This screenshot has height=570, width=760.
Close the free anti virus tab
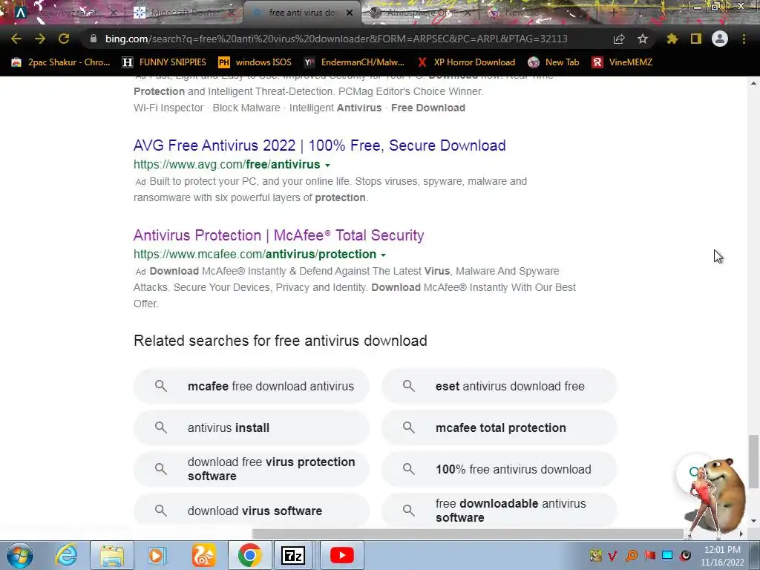[x=349, y=13]
